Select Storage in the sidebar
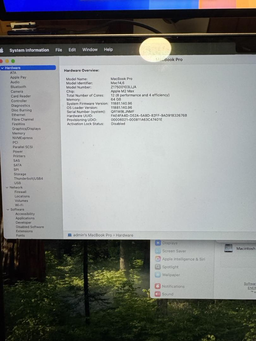256x341 pixels. pos(20,174)
